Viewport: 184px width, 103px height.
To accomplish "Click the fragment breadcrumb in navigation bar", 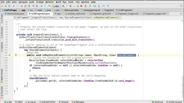I will (x=108, y=10).
